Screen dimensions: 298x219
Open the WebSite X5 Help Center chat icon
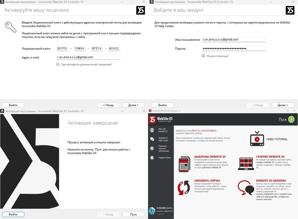(152, 139)
